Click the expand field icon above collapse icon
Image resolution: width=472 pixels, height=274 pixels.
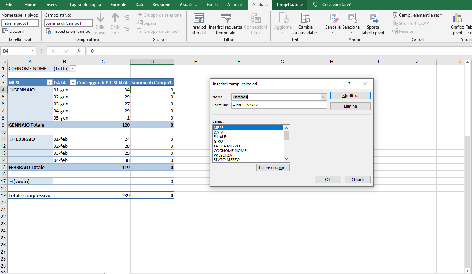[x=126, y=17]
